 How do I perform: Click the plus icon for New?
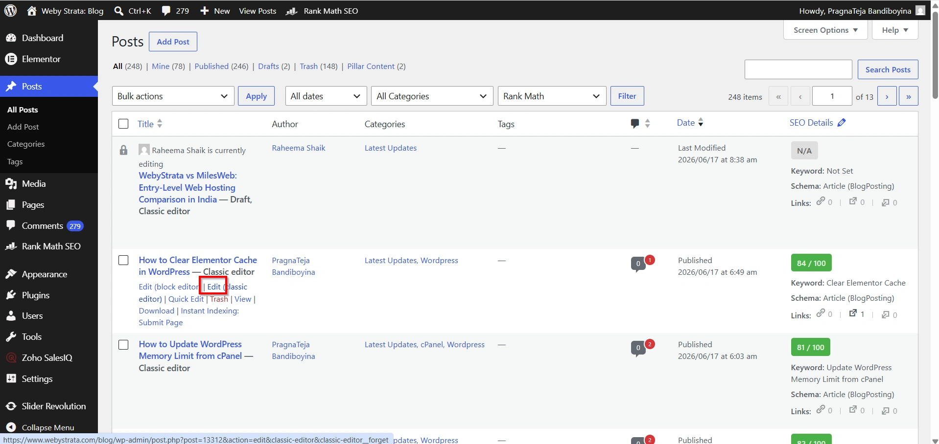[205, 11]
